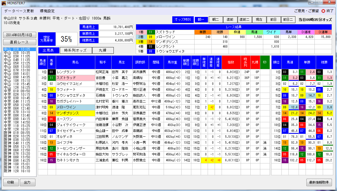Select the 直前二 odds time button
The width and height of the screenshot is (337, 191).
point(244,20)
